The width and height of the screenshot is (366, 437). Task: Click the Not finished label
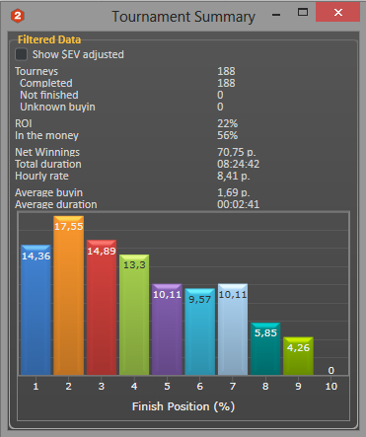point(49,95)
